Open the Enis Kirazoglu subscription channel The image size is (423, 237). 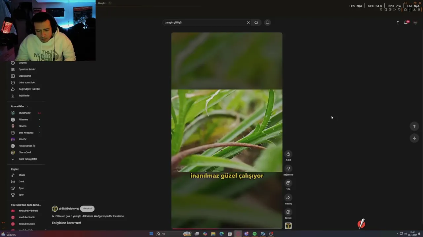[26, 133]
